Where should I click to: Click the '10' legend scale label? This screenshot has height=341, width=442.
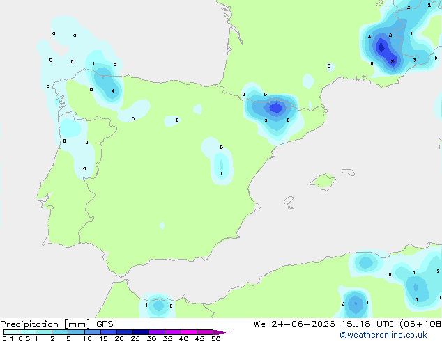[87, 338]
